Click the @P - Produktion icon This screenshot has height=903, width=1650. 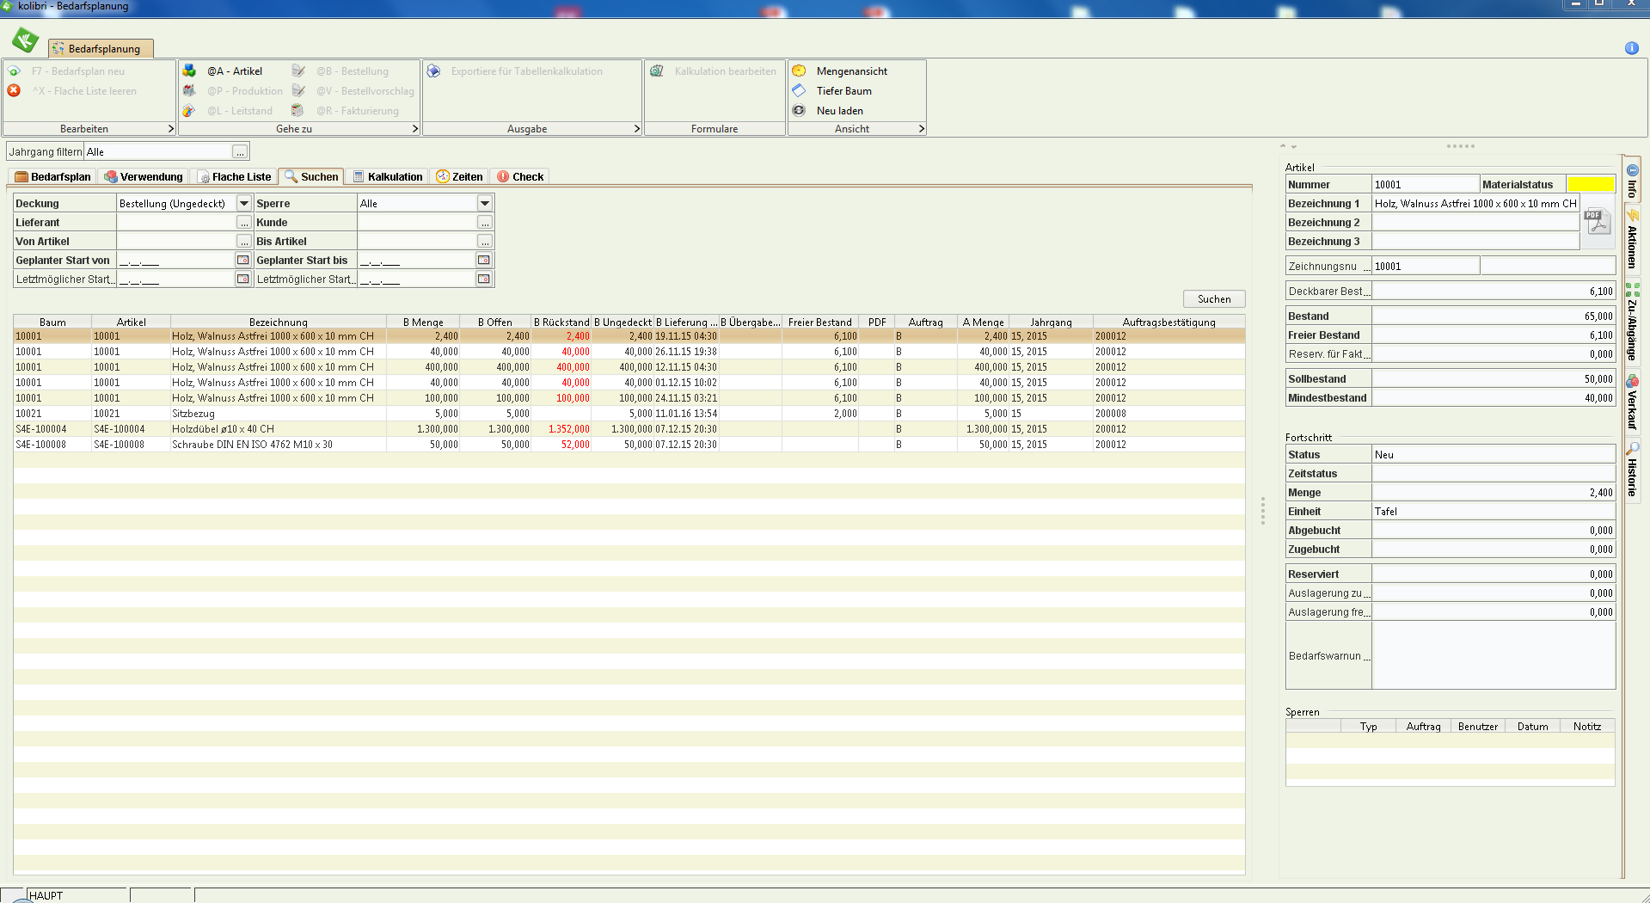(189, 90)
